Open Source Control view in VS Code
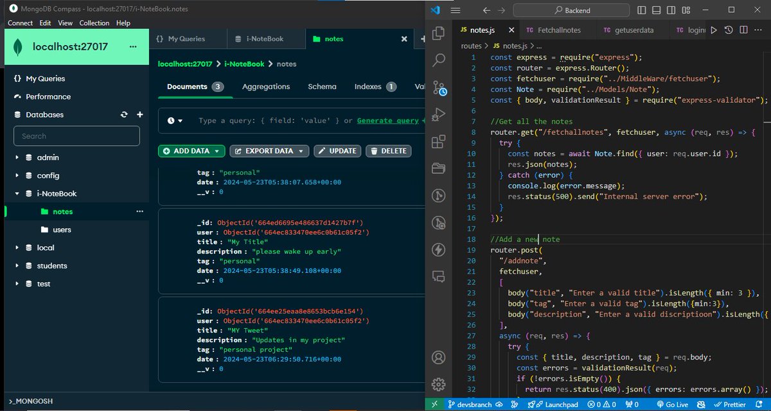771x411 pixels. click(x=439, y=88)
